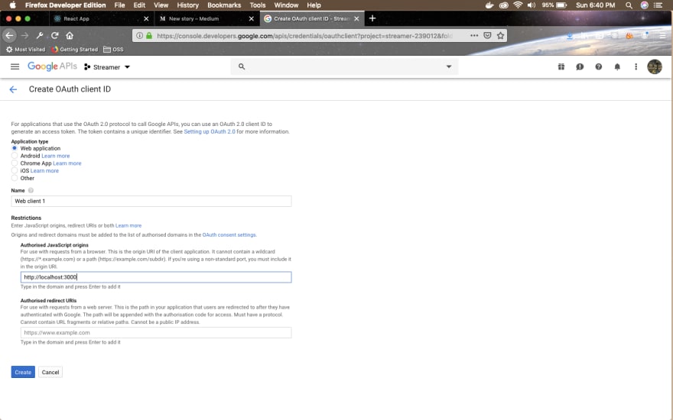Image resolution: width=673 pixels, height=420 pixels.
Task: Click the Name field containing Web client 1
Action: [x=151, y=201]
